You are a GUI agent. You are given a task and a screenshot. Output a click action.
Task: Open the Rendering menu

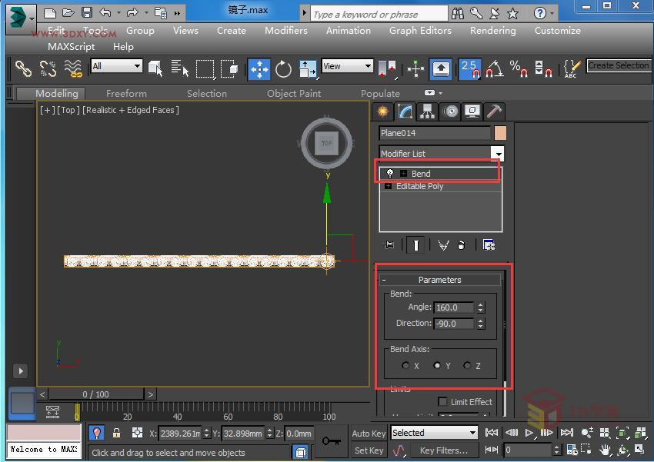point(492,31)
